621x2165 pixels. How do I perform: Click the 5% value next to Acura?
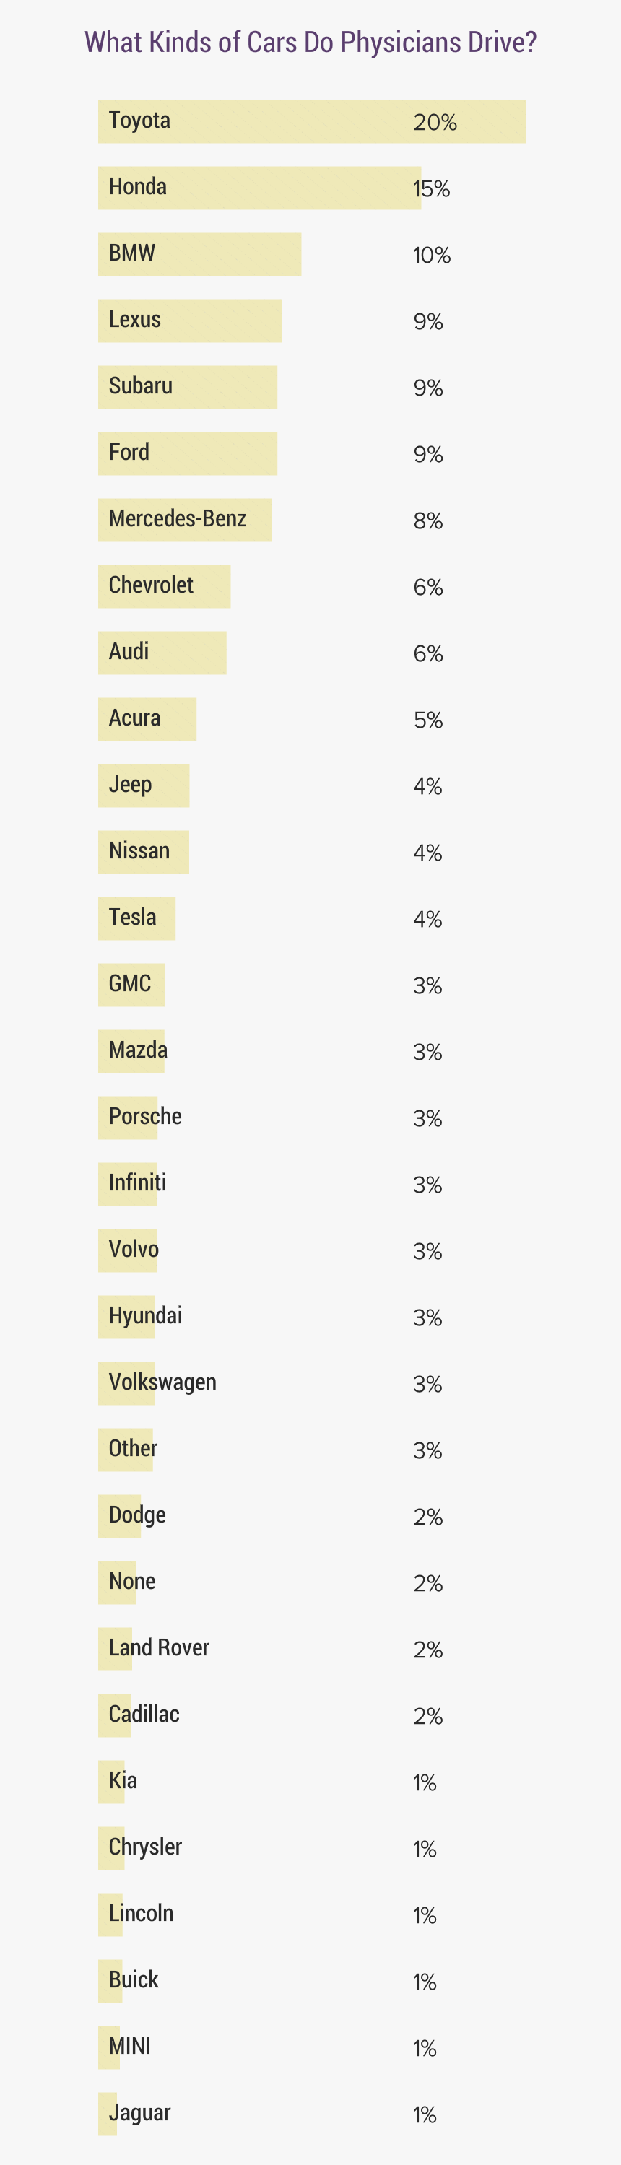point(427,720)
